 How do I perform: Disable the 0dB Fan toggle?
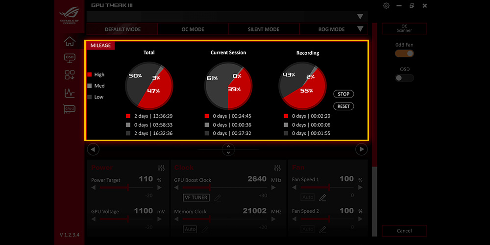(404, 54)
